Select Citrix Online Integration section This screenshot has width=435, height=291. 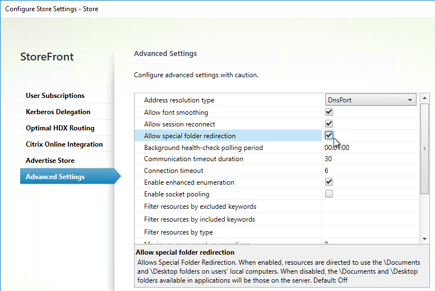click(64, 144)
